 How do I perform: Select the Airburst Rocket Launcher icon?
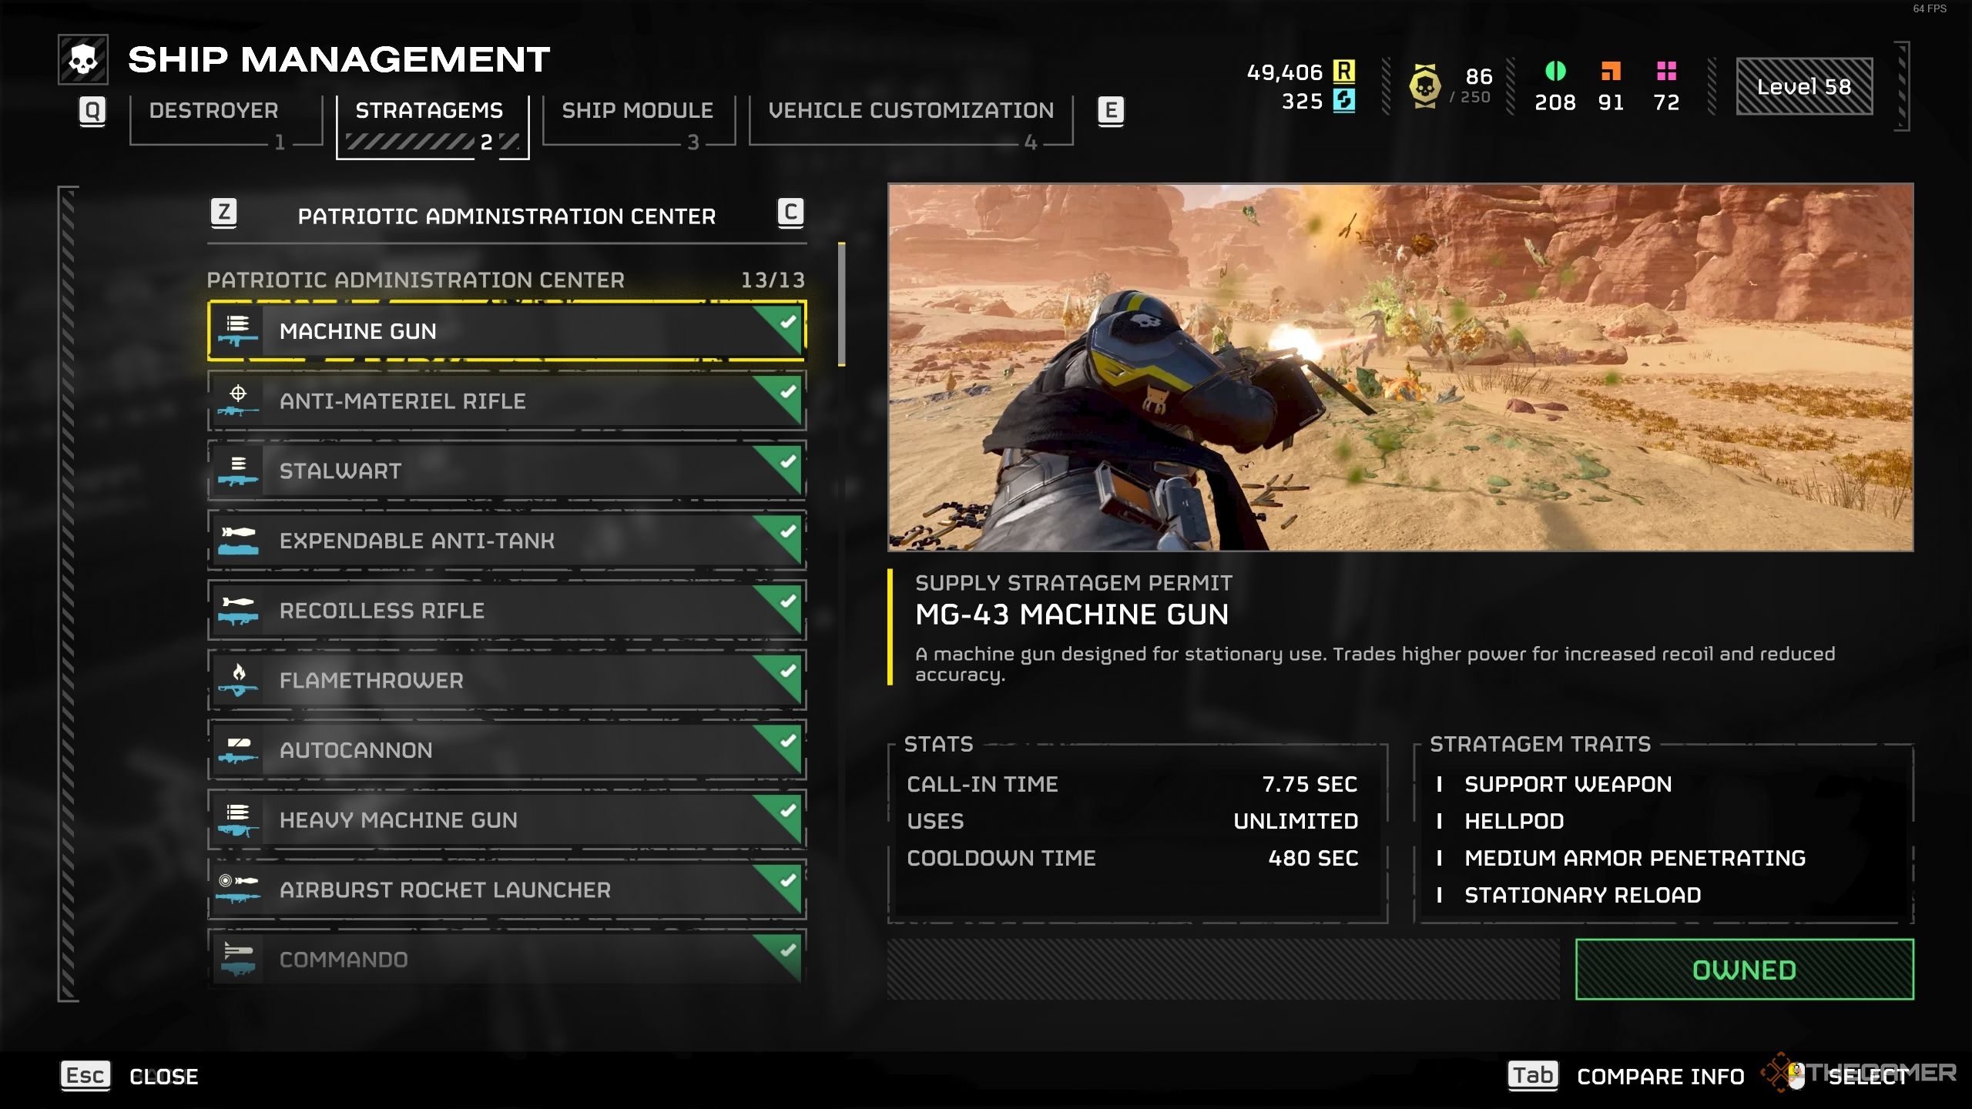point(237,890)
